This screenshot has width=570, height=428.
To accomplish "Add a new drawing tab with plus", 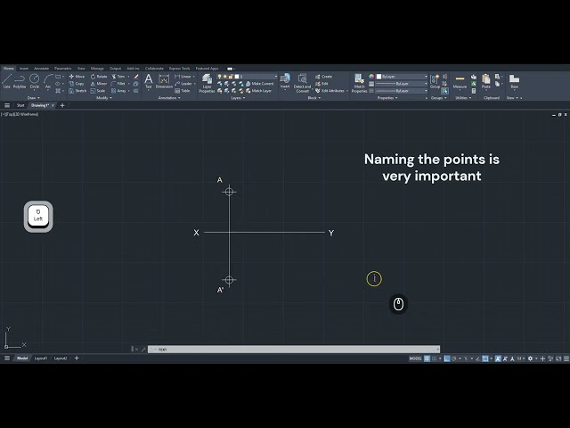I will tap(62, 105).
